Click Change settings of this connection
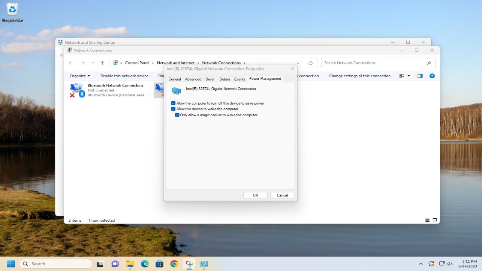 pos(360,76)
